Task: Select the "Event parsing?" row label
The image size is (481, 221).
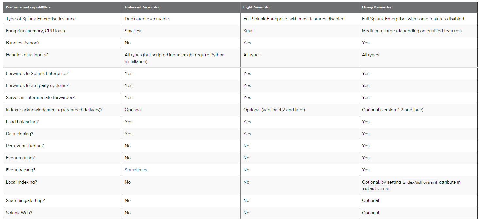Action: pos(21,170)
